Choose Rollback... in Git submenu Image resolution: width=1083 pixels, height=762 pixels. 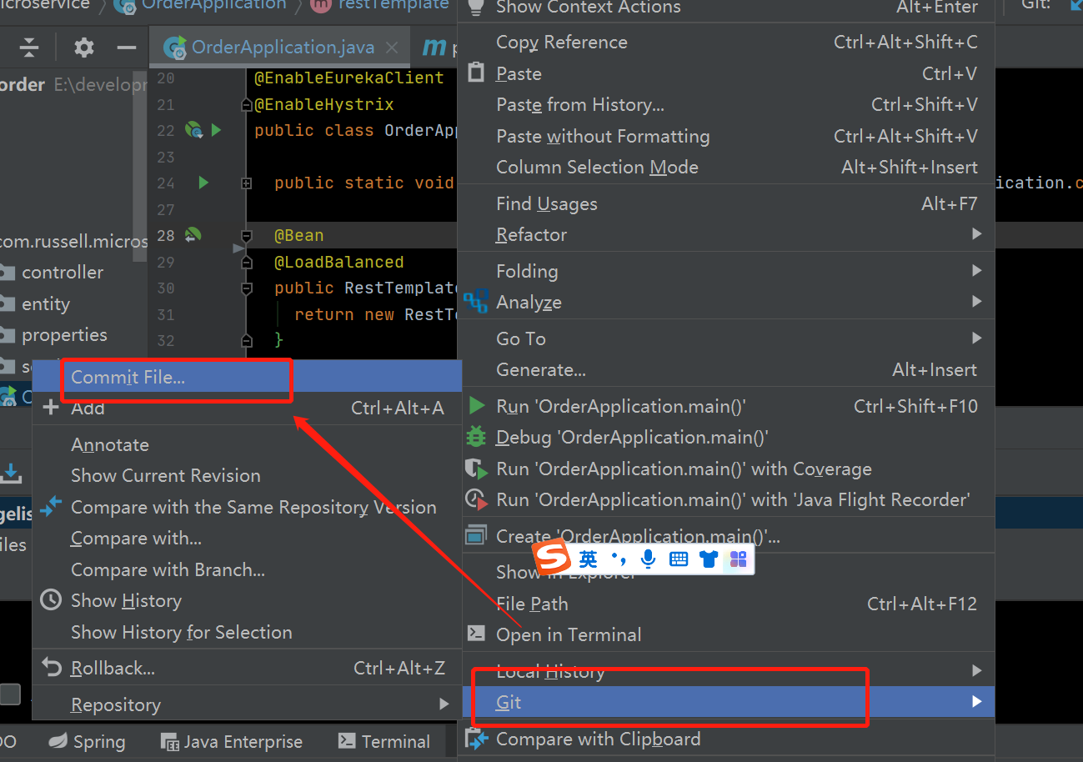(247, 668)
